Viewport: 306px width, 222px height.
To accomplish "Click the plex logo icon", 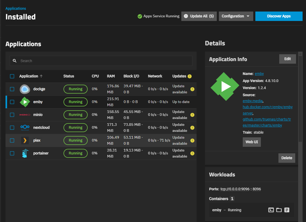I will 25,140.
